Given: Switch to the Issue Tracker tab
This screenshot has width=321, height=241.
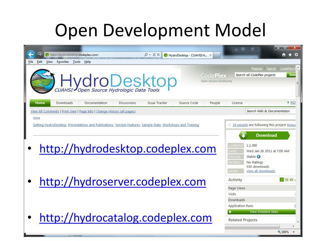Looking at the screenshot, I should (157, 103).
